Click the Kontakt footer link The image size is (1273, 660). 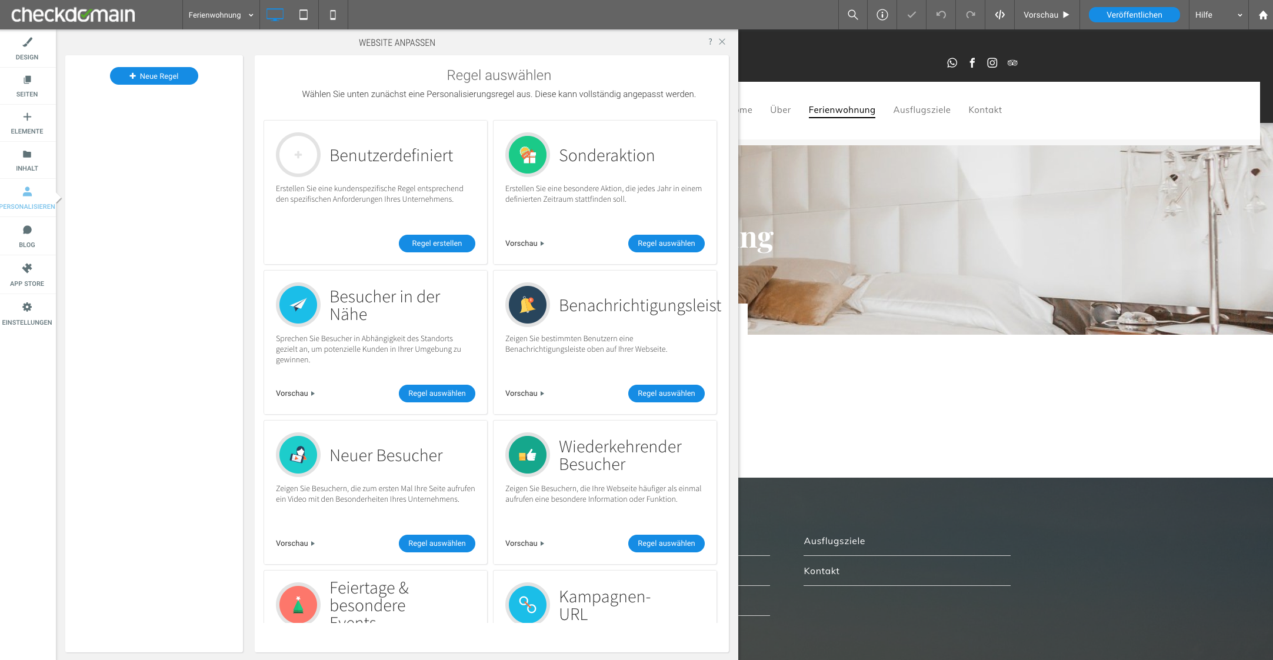821,571
